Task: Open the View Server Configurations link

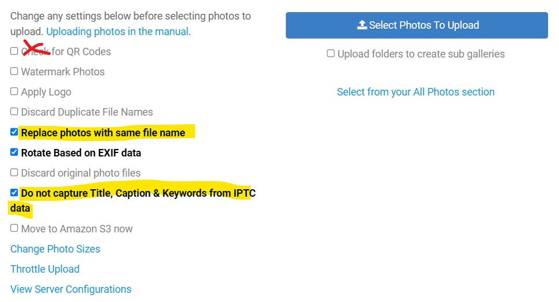Action: pos(71,289)
